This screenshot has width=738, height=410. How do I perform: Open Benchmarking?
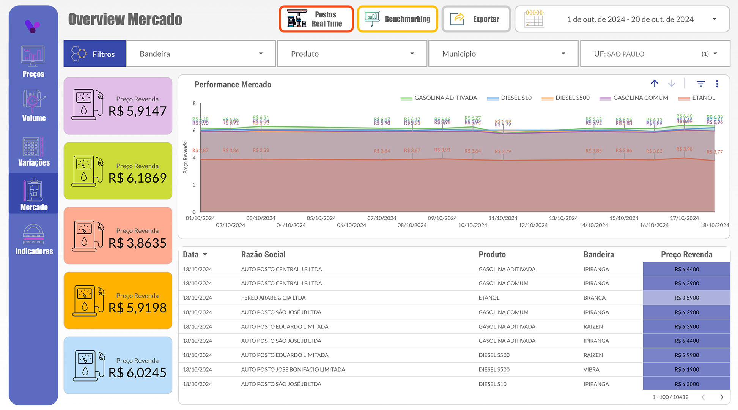coord(397,19)
